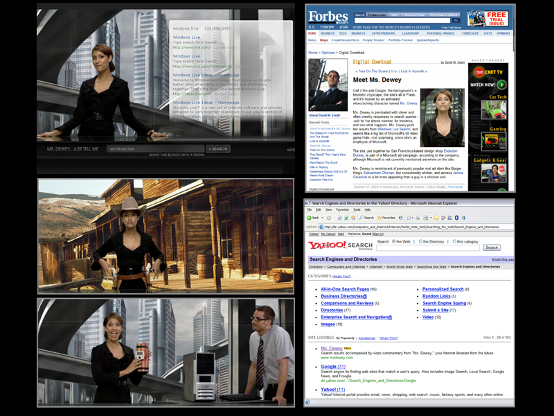Open the Search Engine Spying category link
The height and width of the screenshot is (416, 554).
(445, 303)
